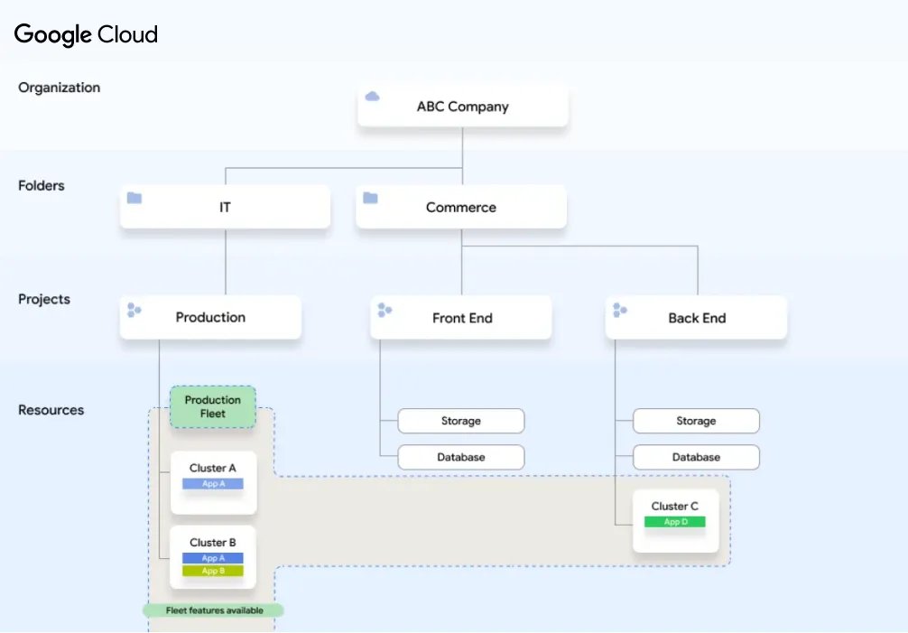Select the Database resource under Back End

[696, 457]
